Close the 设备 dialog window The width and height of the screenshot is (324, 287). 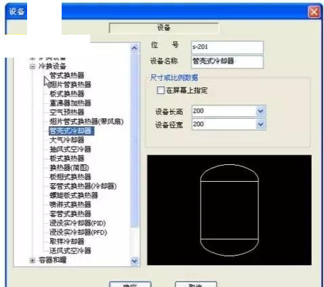[314, 12]
